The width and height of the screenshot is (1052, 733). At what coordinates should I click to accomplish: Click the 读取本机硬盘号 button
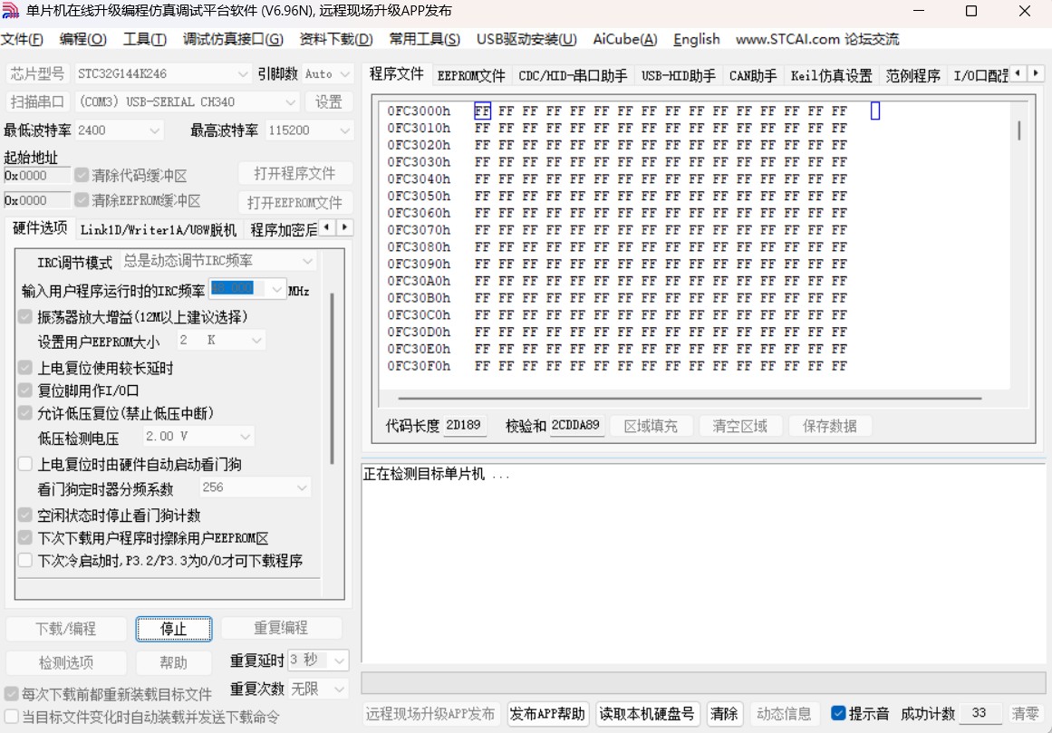click(x=647, y=714)
